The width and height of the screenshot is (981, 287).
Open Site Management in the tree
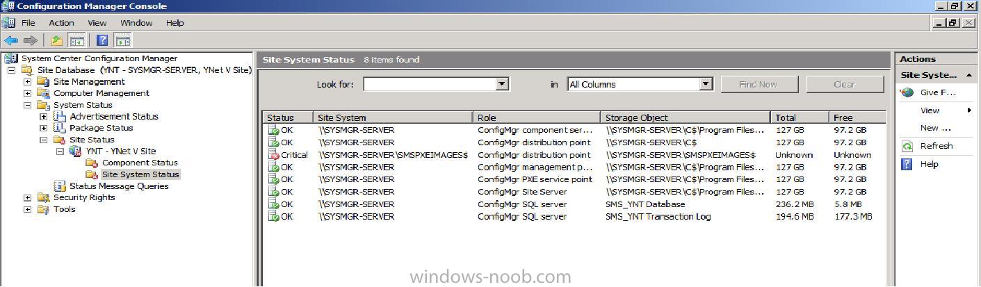(89, 81)
